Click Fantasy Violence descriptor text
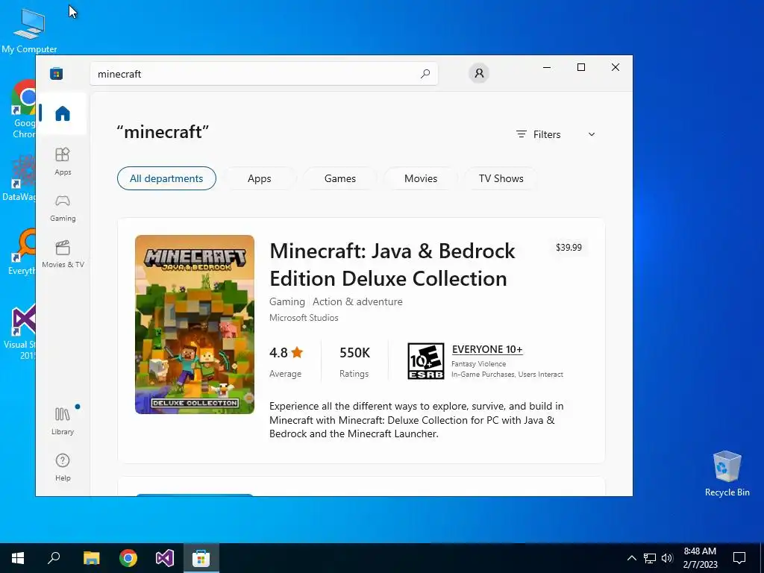The height and width of the screenshot is (573, 764). tap(478, 364)
